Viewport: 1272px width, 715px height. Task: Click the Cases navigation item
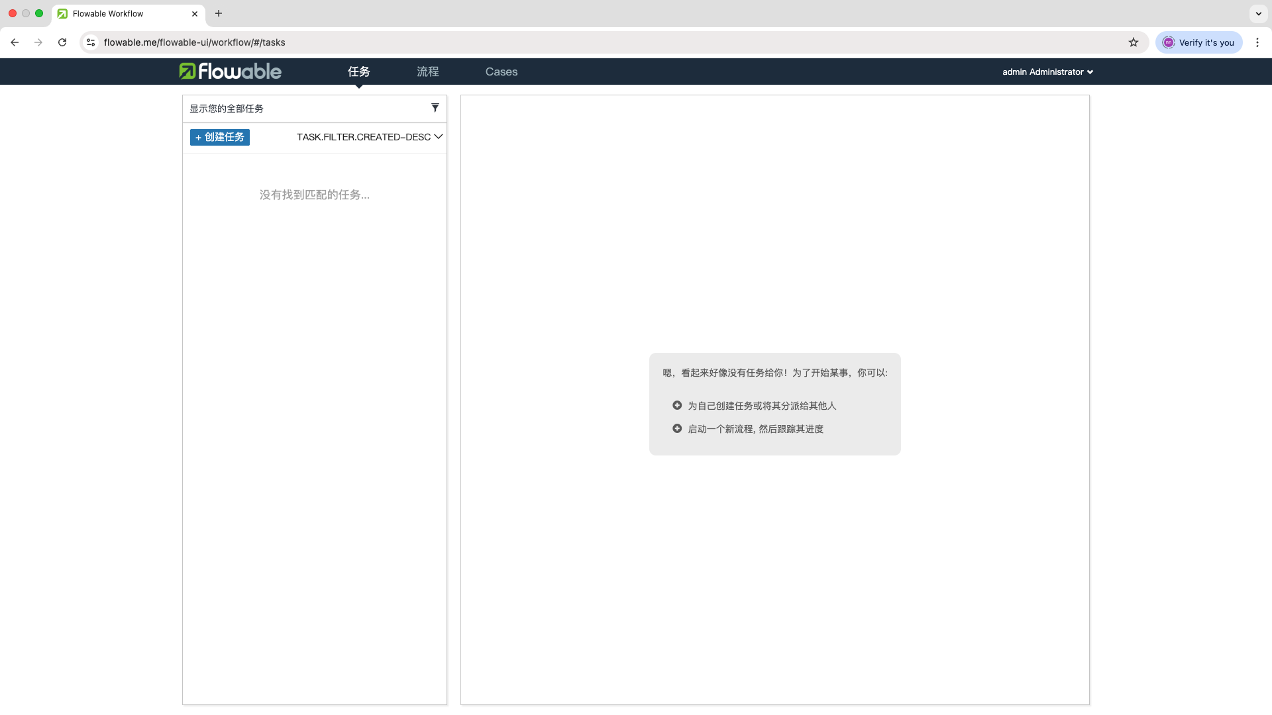(502, 71)
